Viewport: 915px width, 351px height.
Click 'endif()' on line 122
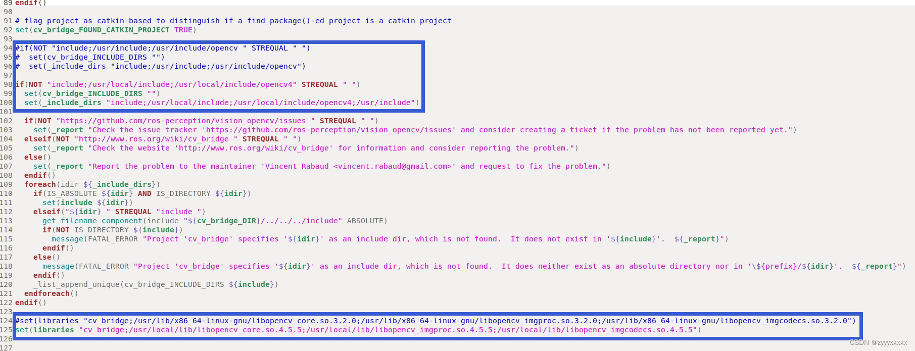point(31,303)
